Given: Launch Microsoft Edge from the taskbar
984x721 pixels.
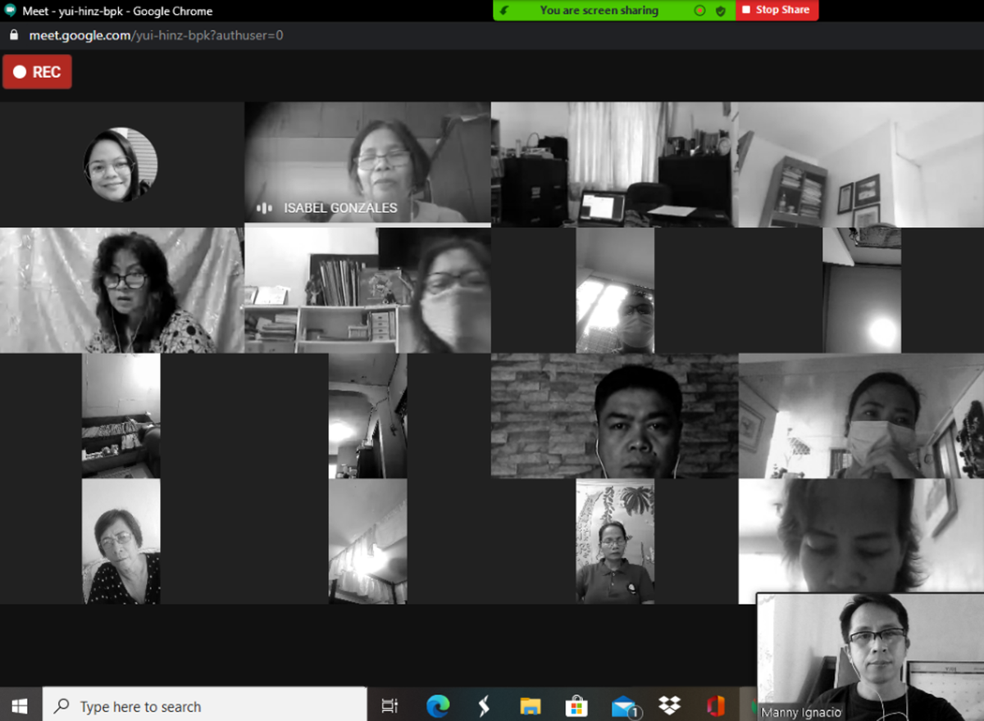Looking at the screenshot, I should coord(438,705).
